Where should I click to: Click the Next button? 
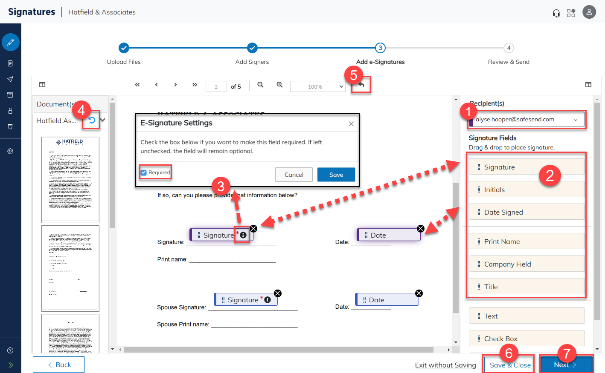pyautogui.click(x=566, y=365)
